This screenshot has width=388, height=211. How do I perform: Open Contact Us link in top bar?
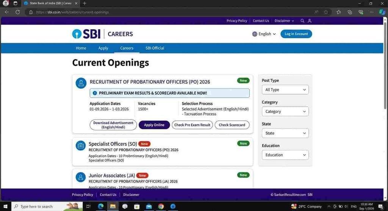tap(261, 21)
